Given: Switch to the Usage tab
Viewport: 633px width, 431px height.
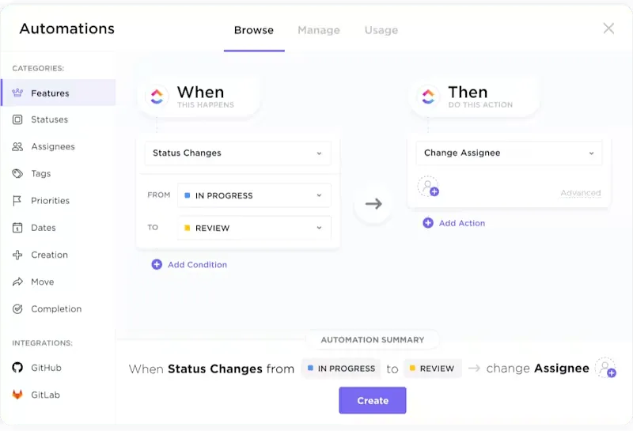Looking at the screenshot, I should coord(381,30).
